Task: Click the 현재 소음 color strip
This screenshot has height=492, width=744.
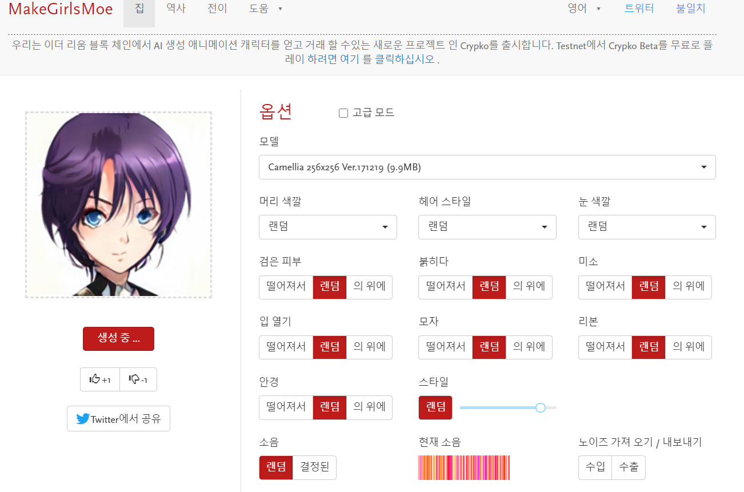Action: pyautogui.click(x=464, y=467)
